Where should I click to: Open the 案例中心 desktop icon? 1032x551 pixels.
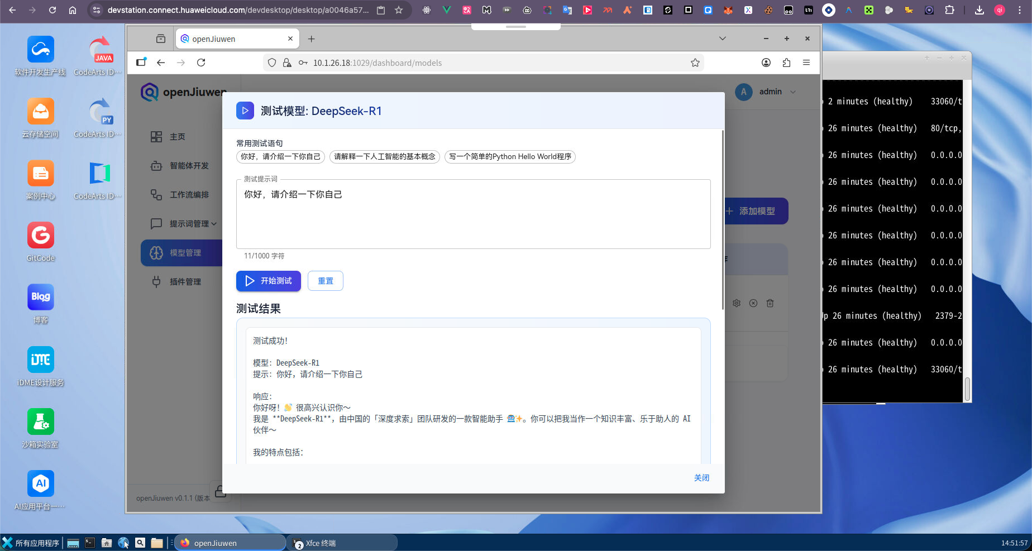(40, 180)
